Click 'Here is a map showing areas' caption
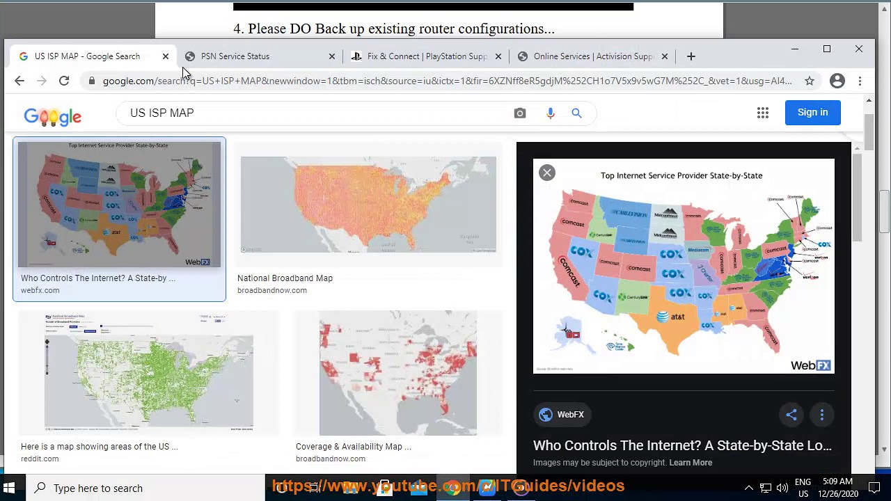Viewport: 891px width, 501px height. [99, 447]
